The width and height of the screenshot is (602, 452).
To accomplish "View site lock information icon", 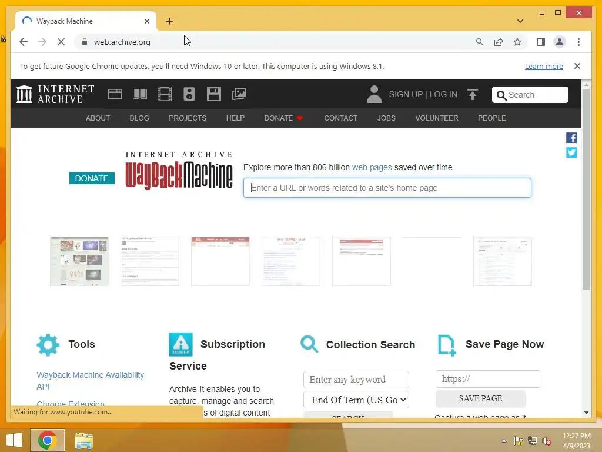I will click(x=85, y=42).
